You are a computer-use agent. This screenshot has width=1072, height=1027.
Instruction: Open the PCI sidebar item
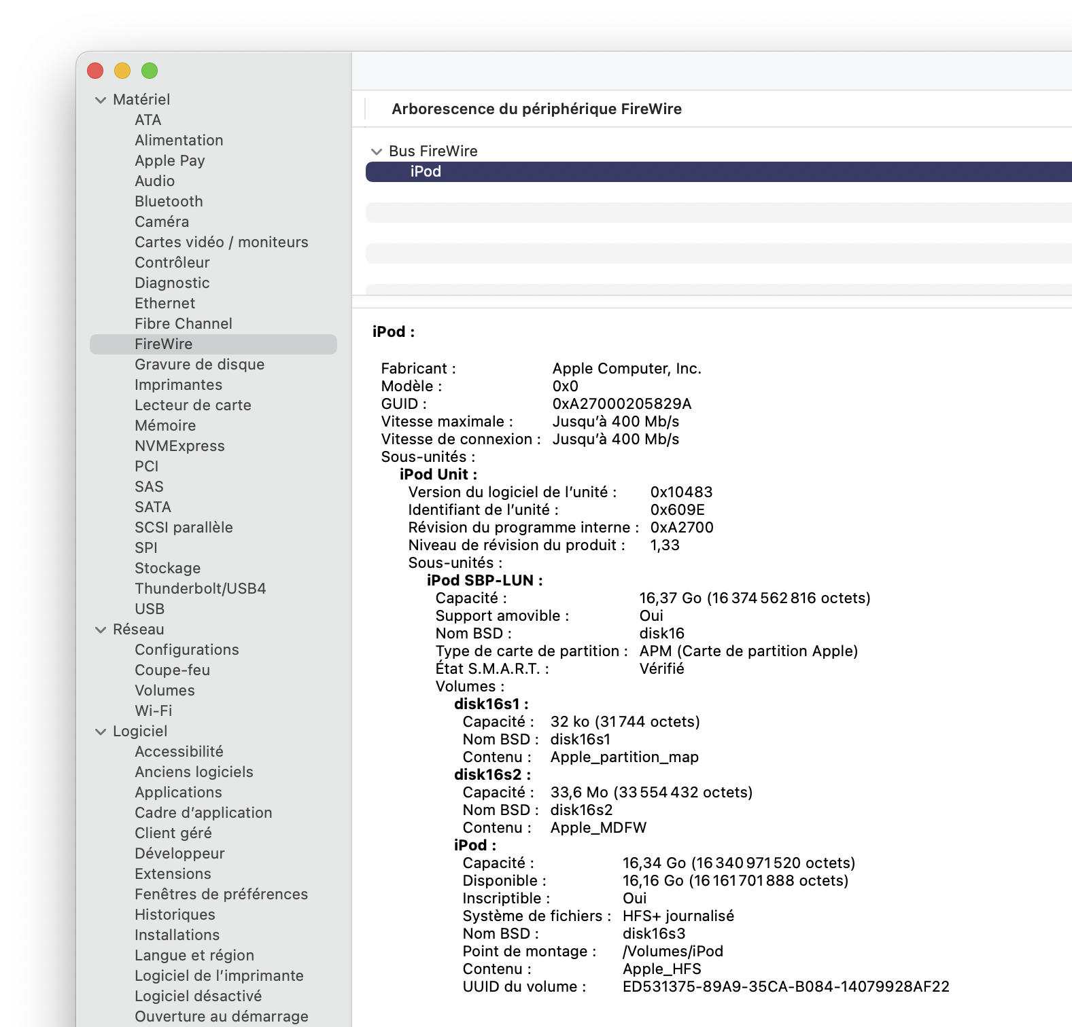point(146,467)
